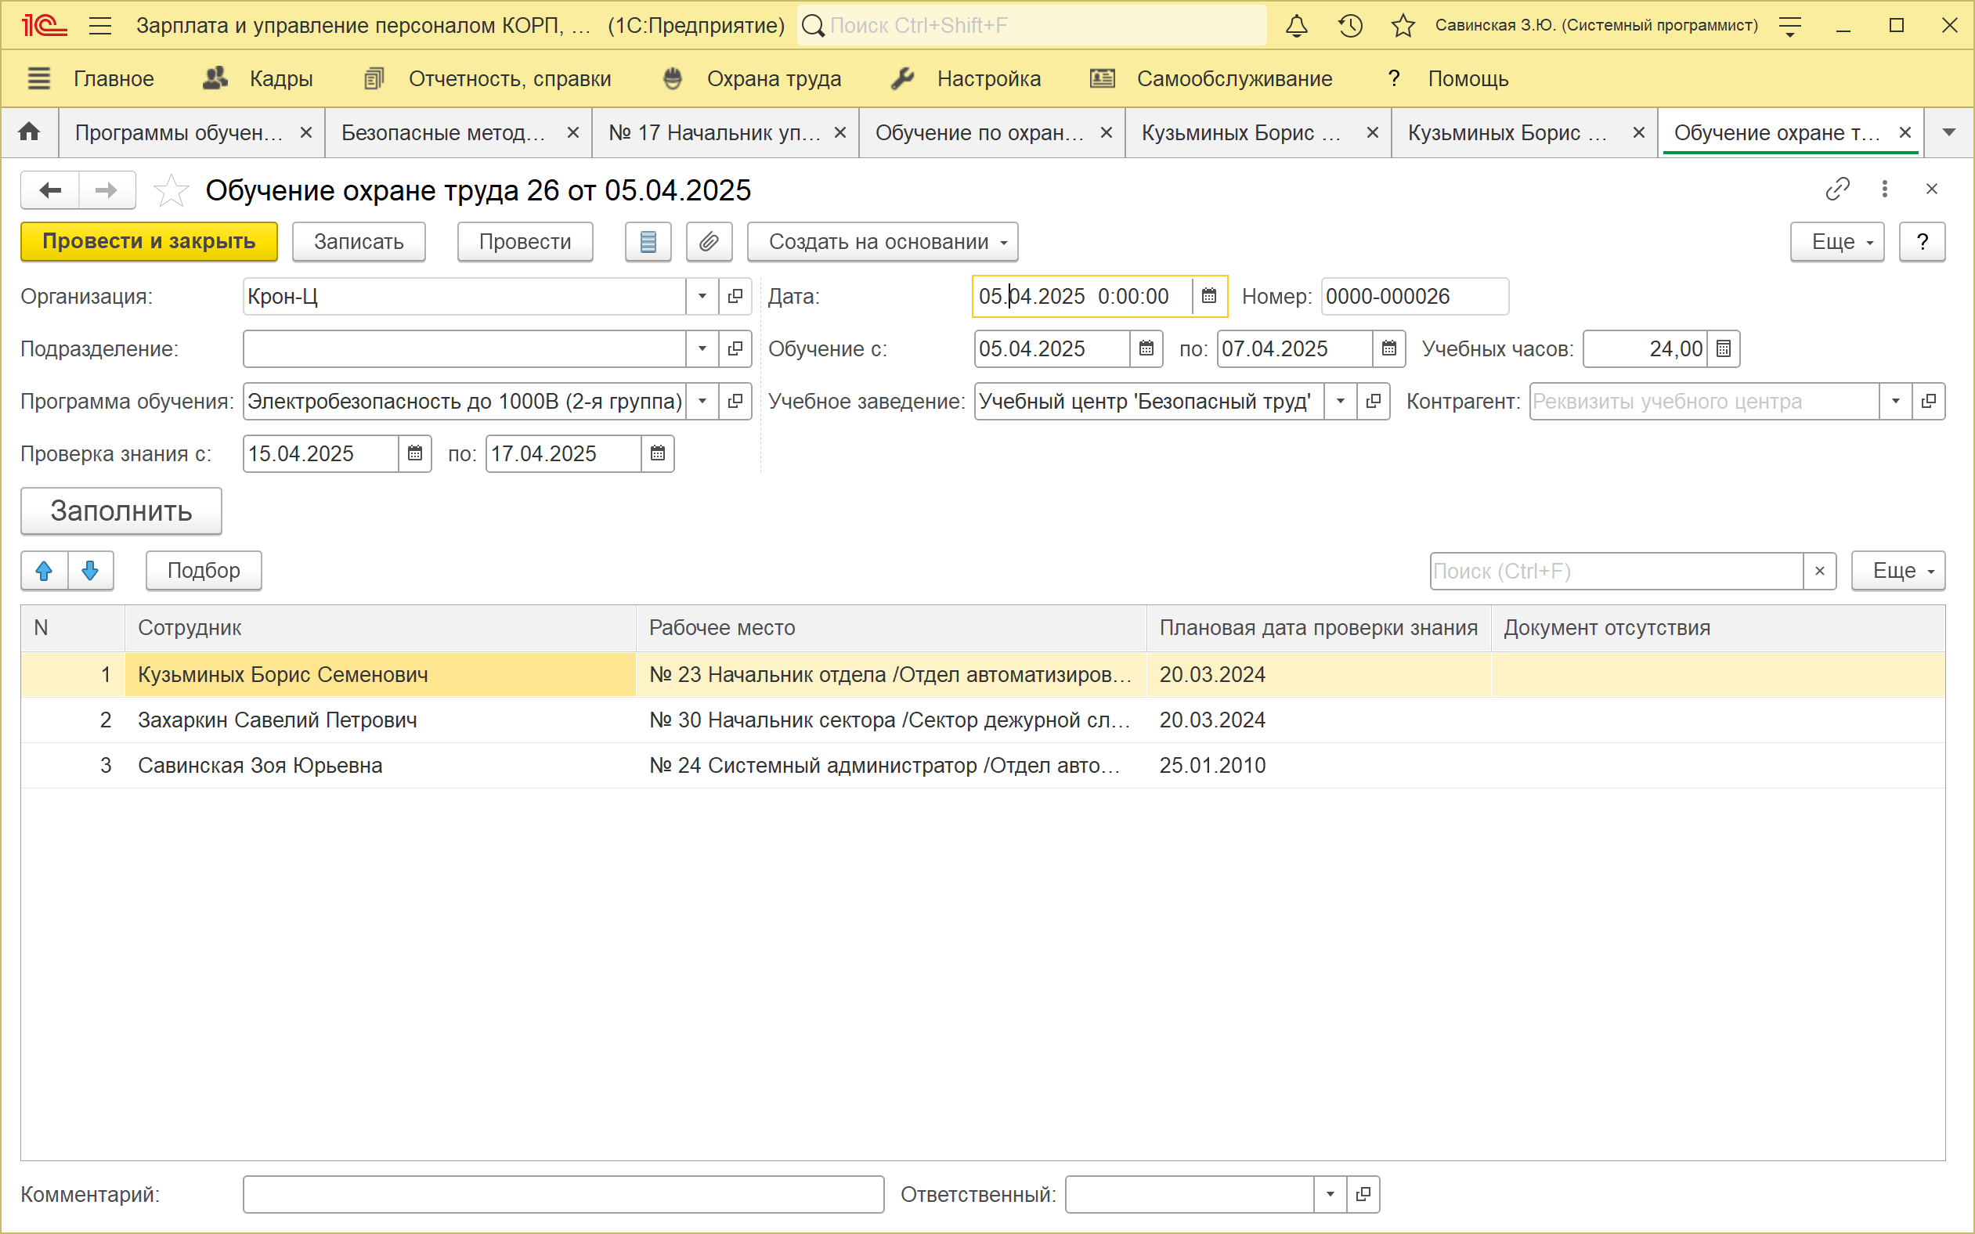Click the attached files paperclip icon
Image resolution: width=1975 pixels, height=1234 pixels.
709,242
